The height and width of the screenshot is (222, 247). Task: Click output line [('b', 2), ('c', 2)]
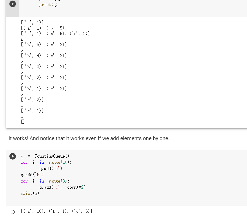(x=44, y=77)
